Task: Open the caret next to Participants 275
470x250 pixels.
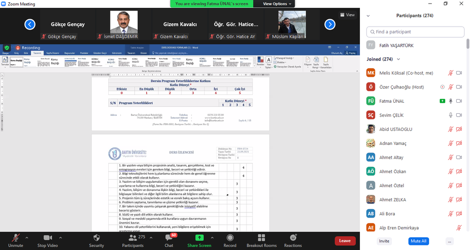Action: pos(151,238)
